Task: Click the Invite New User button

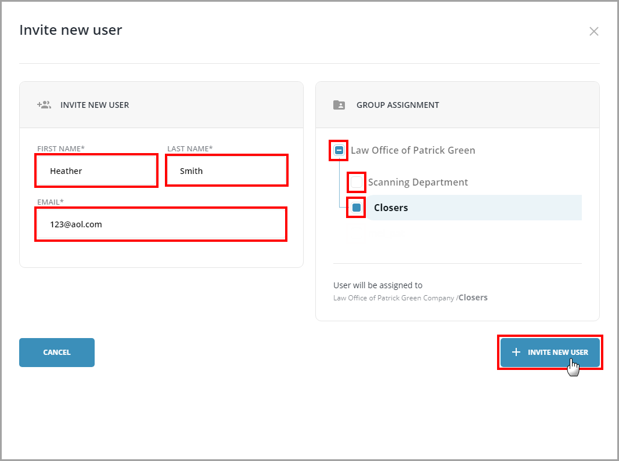Action: (x=549, y=352)
